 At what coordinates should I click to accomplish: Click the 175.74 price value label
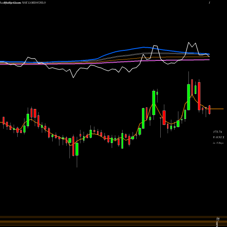click(217, 132)
